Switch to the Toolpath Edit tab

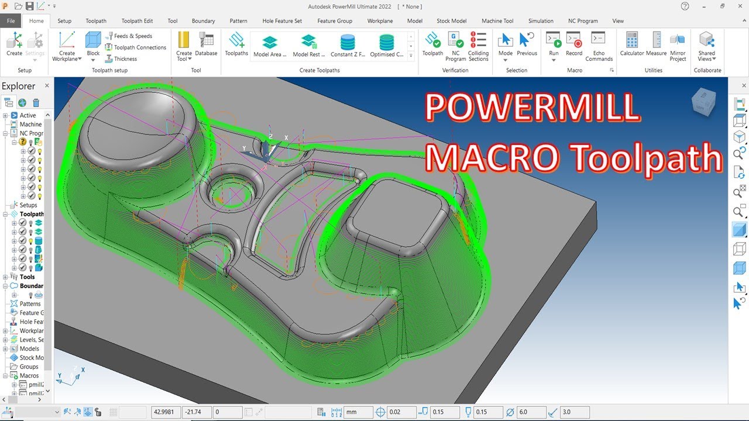click(x=137, y=21)
